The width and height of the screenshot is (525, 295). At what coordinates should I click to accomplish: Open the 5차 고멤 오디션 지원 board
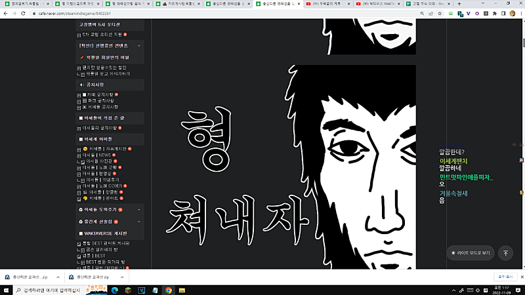coord(102,35)
